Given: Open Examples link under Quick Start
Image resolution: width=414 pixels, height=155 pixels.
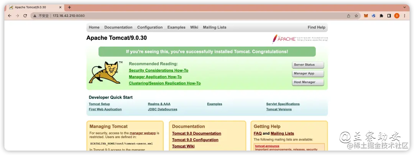Looking at the screenshot, I should coord(214,104).
